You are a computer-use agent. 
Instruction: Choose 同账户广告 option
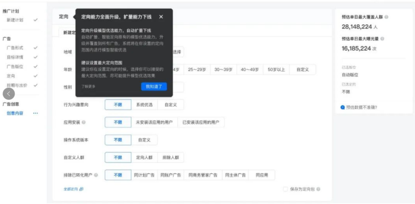(171, 175)
